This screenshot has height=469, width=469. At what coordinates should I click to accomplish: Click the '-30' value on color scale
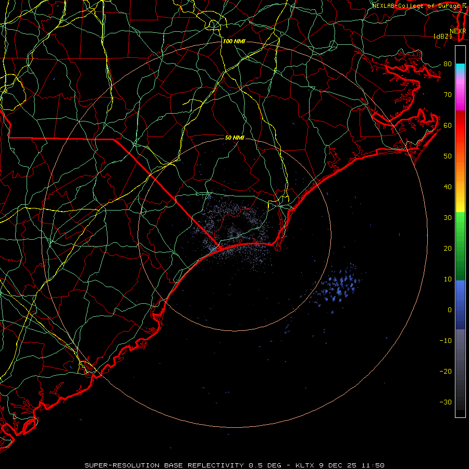[446, 402]
